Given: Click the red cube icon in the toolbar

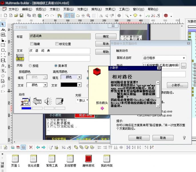Looking at the screenshot, I should tap(166, 15).
